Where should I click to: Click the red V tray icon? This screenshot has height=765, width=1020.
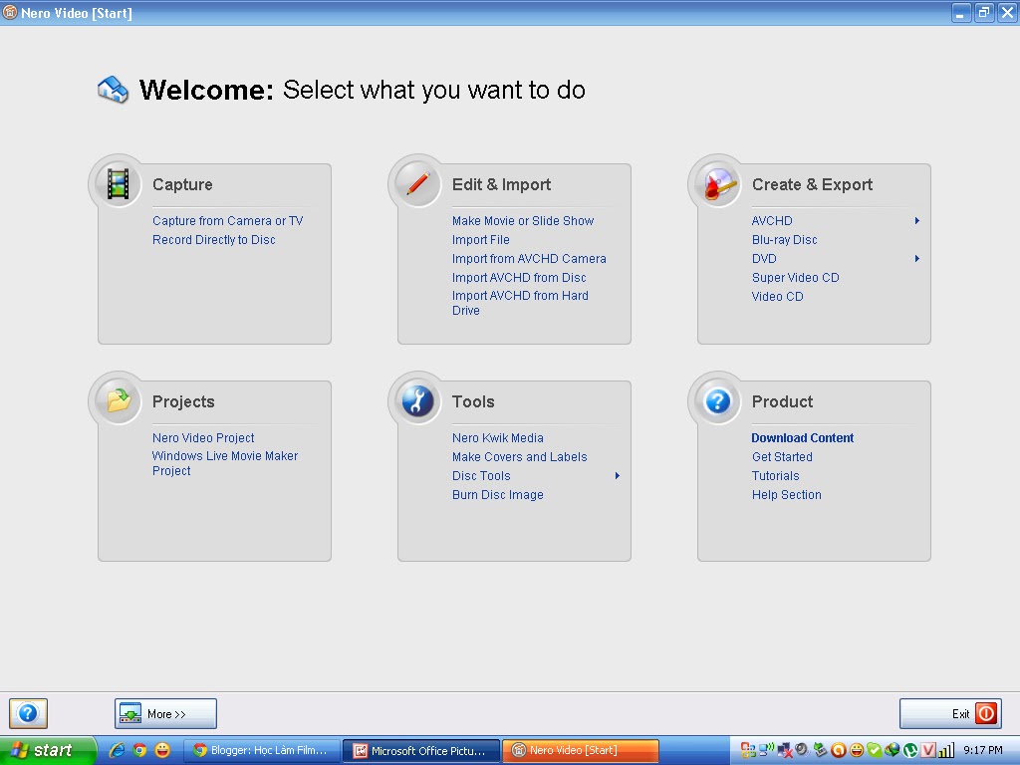(x=928, y=750)
